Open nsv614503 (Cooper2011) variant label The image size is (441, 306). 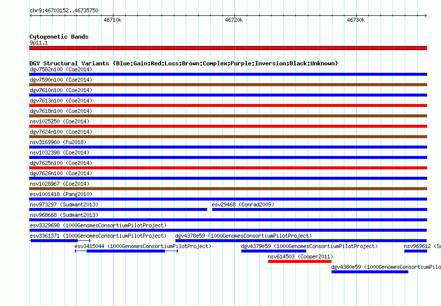click(300, 256)
